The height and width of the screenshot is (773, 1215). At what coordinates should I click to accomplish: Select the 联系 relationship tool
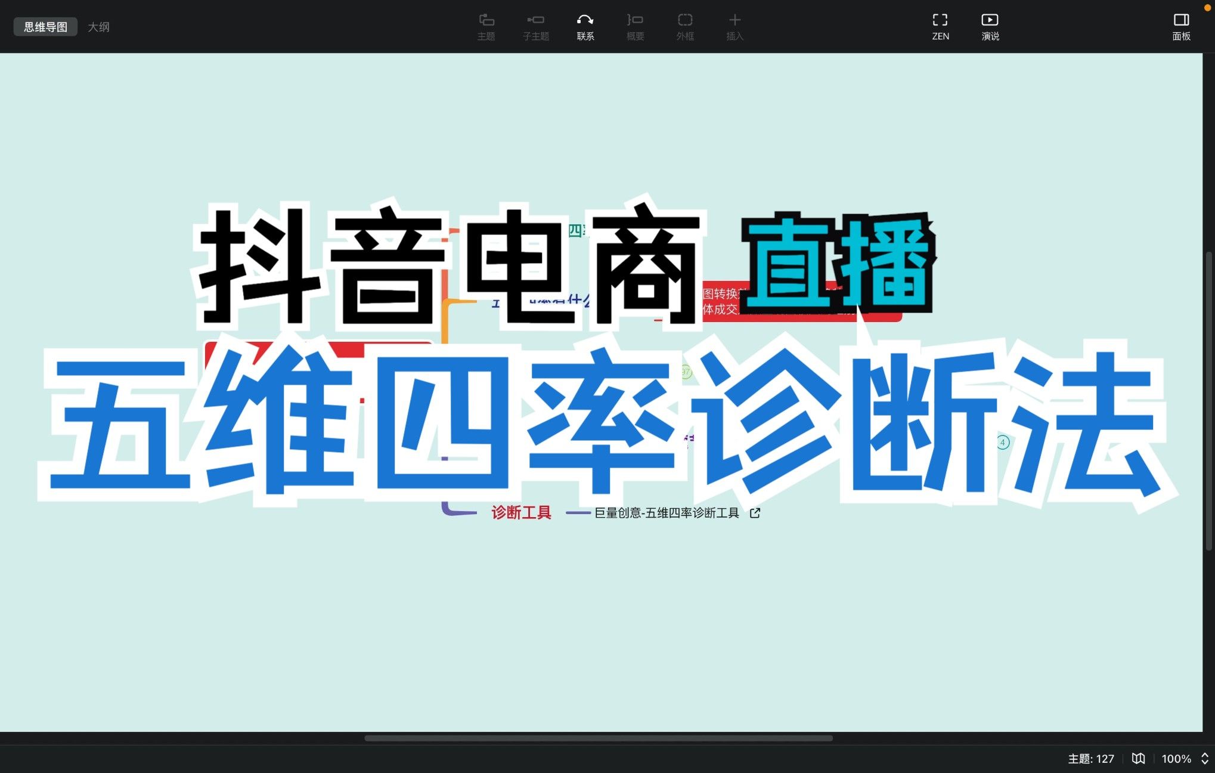coord(585,27)
